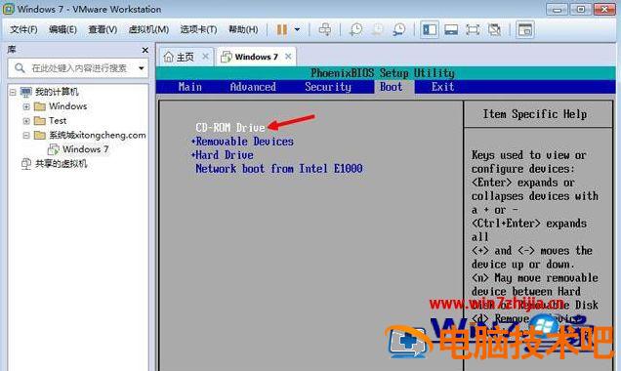Switch to the 主页 tab

tap(180, 57)
